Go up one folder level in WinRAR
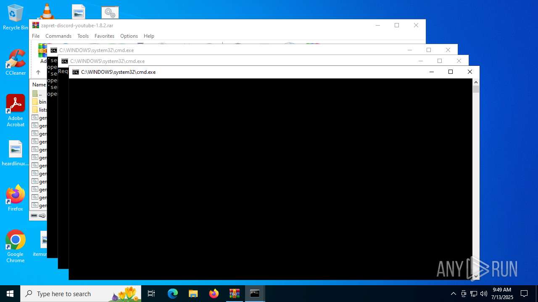This screenshot has height=302, width=538. (38, 72)
